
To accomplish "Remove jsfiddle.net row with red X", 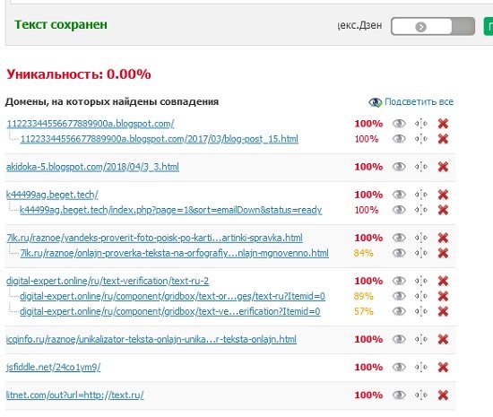I will (443, 367).
